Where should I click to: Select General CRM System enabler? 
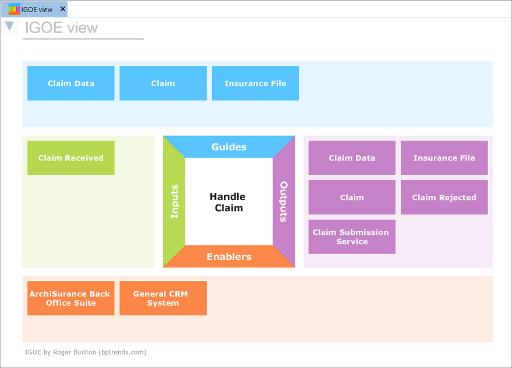pos(163,298)
